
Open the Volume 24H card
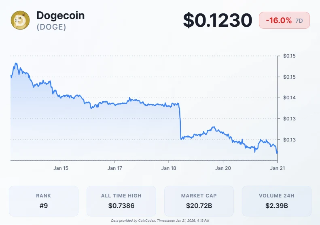(277, 201)
